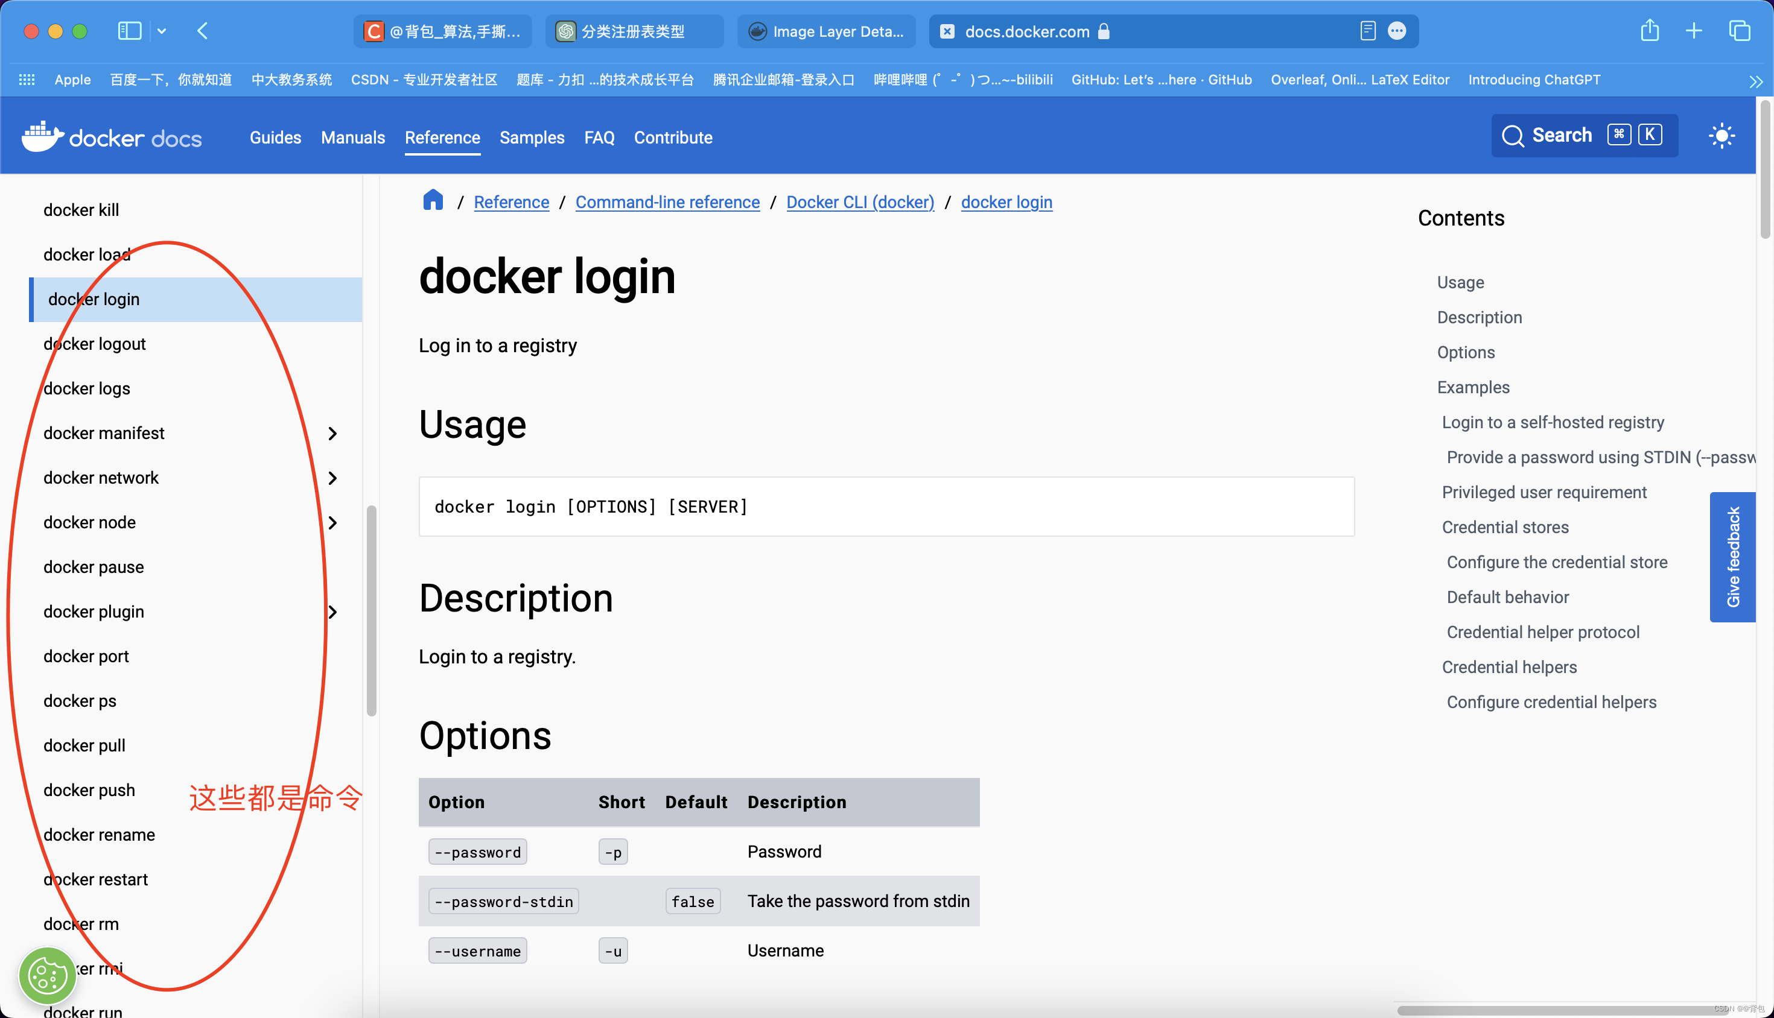Select docker port in sidebar
This screenshot has width=1774, height=1018.
pos(86,657)
